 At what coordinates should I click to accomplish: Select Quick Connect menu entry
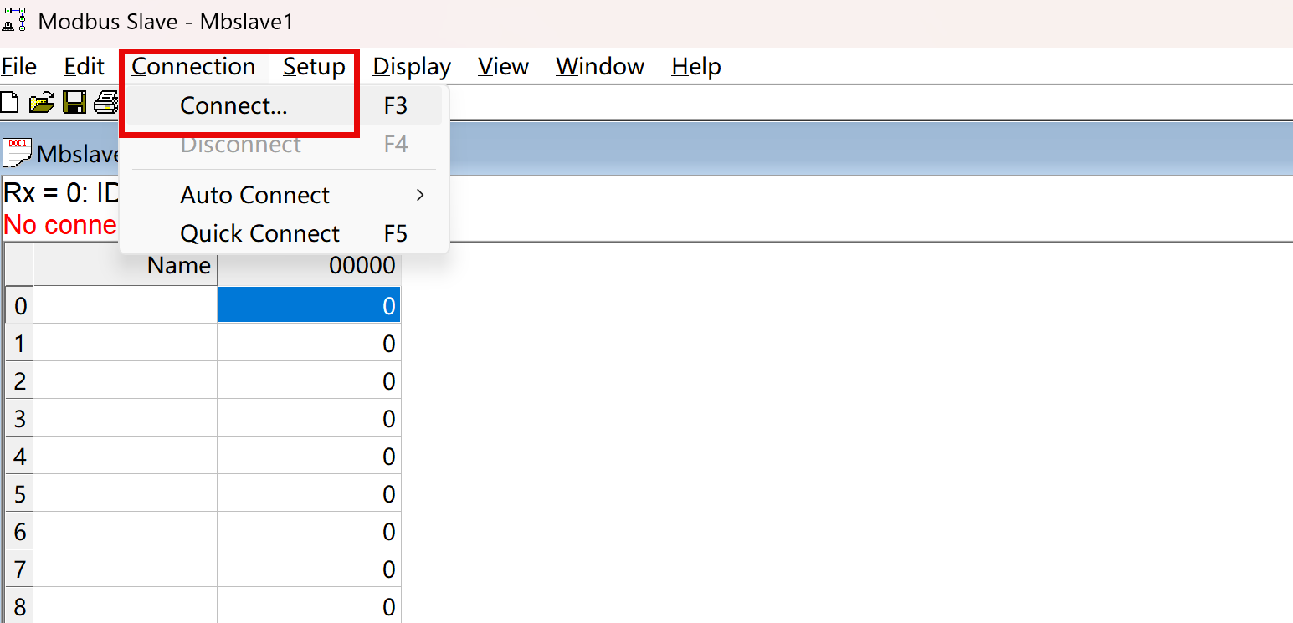point(259,233)
